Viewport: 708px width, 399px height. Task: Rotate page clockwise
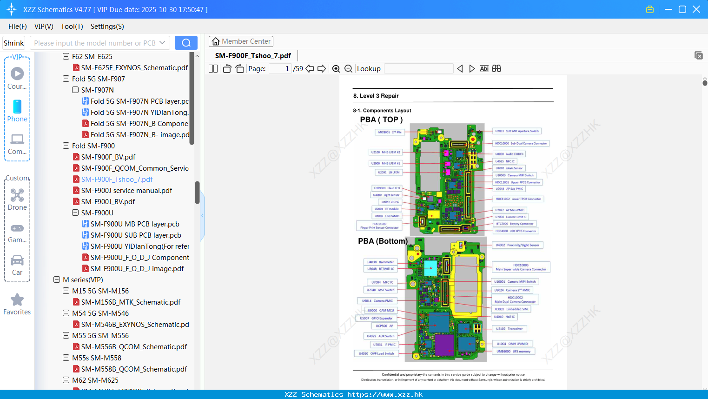click(x=239, y=68)
